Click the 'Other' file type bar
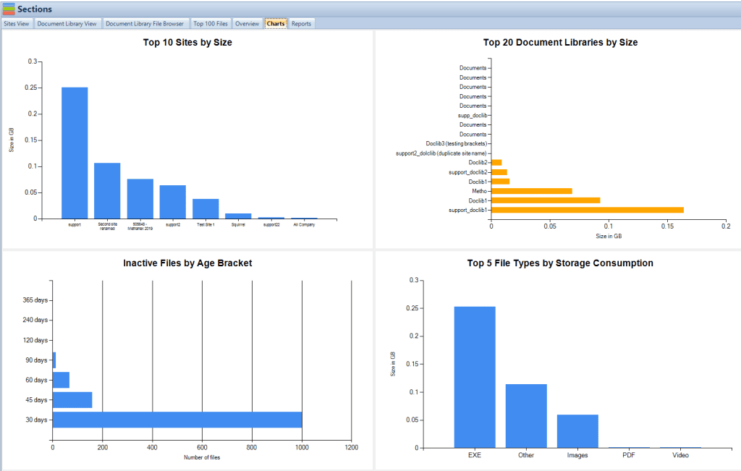The width and height of the screenshot is (741, 471). (x=526, y=415)
